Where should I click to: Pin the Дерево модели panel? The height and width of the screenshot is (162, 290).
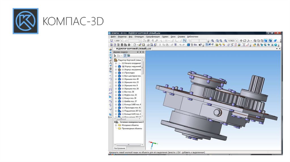pos(140,52)
